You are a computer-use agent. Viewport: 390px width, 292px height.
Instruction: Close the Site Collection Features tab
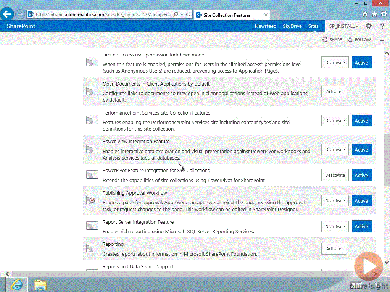266,15
